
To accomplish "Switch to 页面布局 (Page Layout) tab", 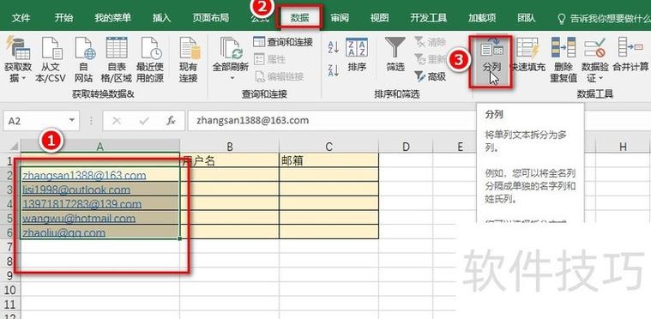I will point(210,18).
